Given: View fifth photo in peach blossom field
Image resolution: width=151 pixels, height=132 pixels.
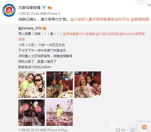Looking at the screenshot, I should tap(60, 113).
